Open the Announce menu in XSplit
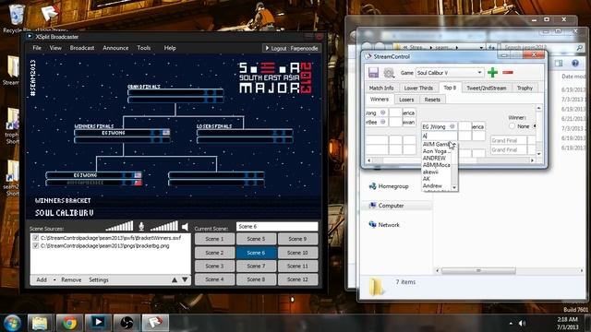This screenshot has width=591, height=332. pos(115,48)
